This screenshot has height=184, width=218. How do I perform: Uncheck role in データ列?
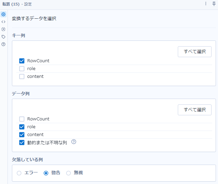22,127
